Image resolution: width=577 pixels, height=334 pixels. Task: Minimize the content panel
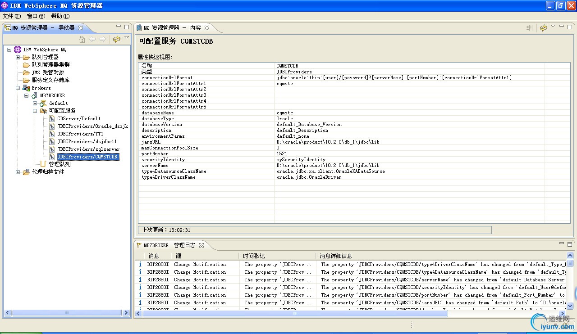pos(562,26)
